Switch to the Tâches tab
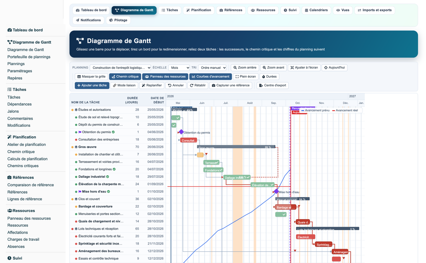 point(170,10)
